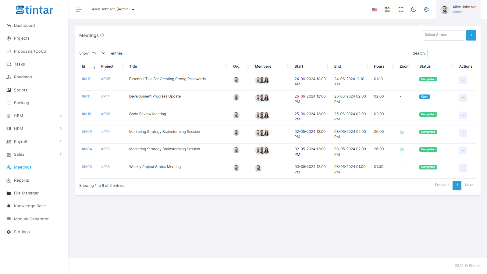Screen dimensions: 487x274
Task: Sort table by Project column
Action: point(112,66)
